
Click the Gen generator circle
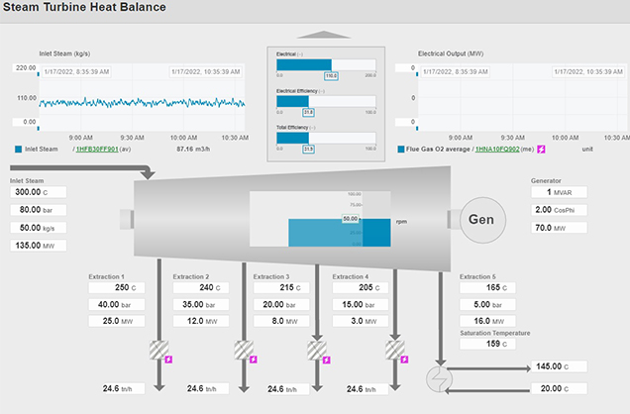[480, 218]
